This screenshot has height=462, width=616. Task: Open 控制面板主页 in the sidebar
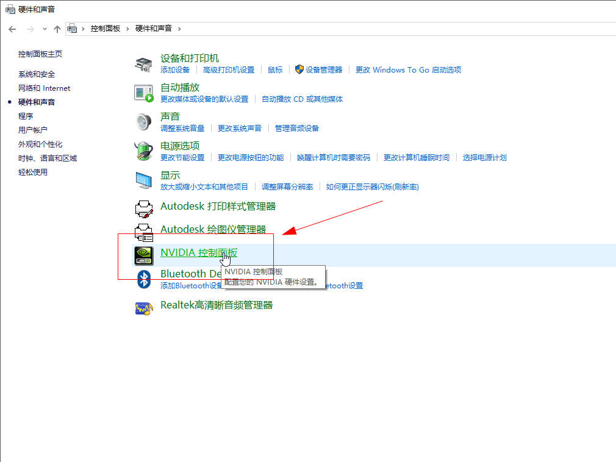click(40, 54)
